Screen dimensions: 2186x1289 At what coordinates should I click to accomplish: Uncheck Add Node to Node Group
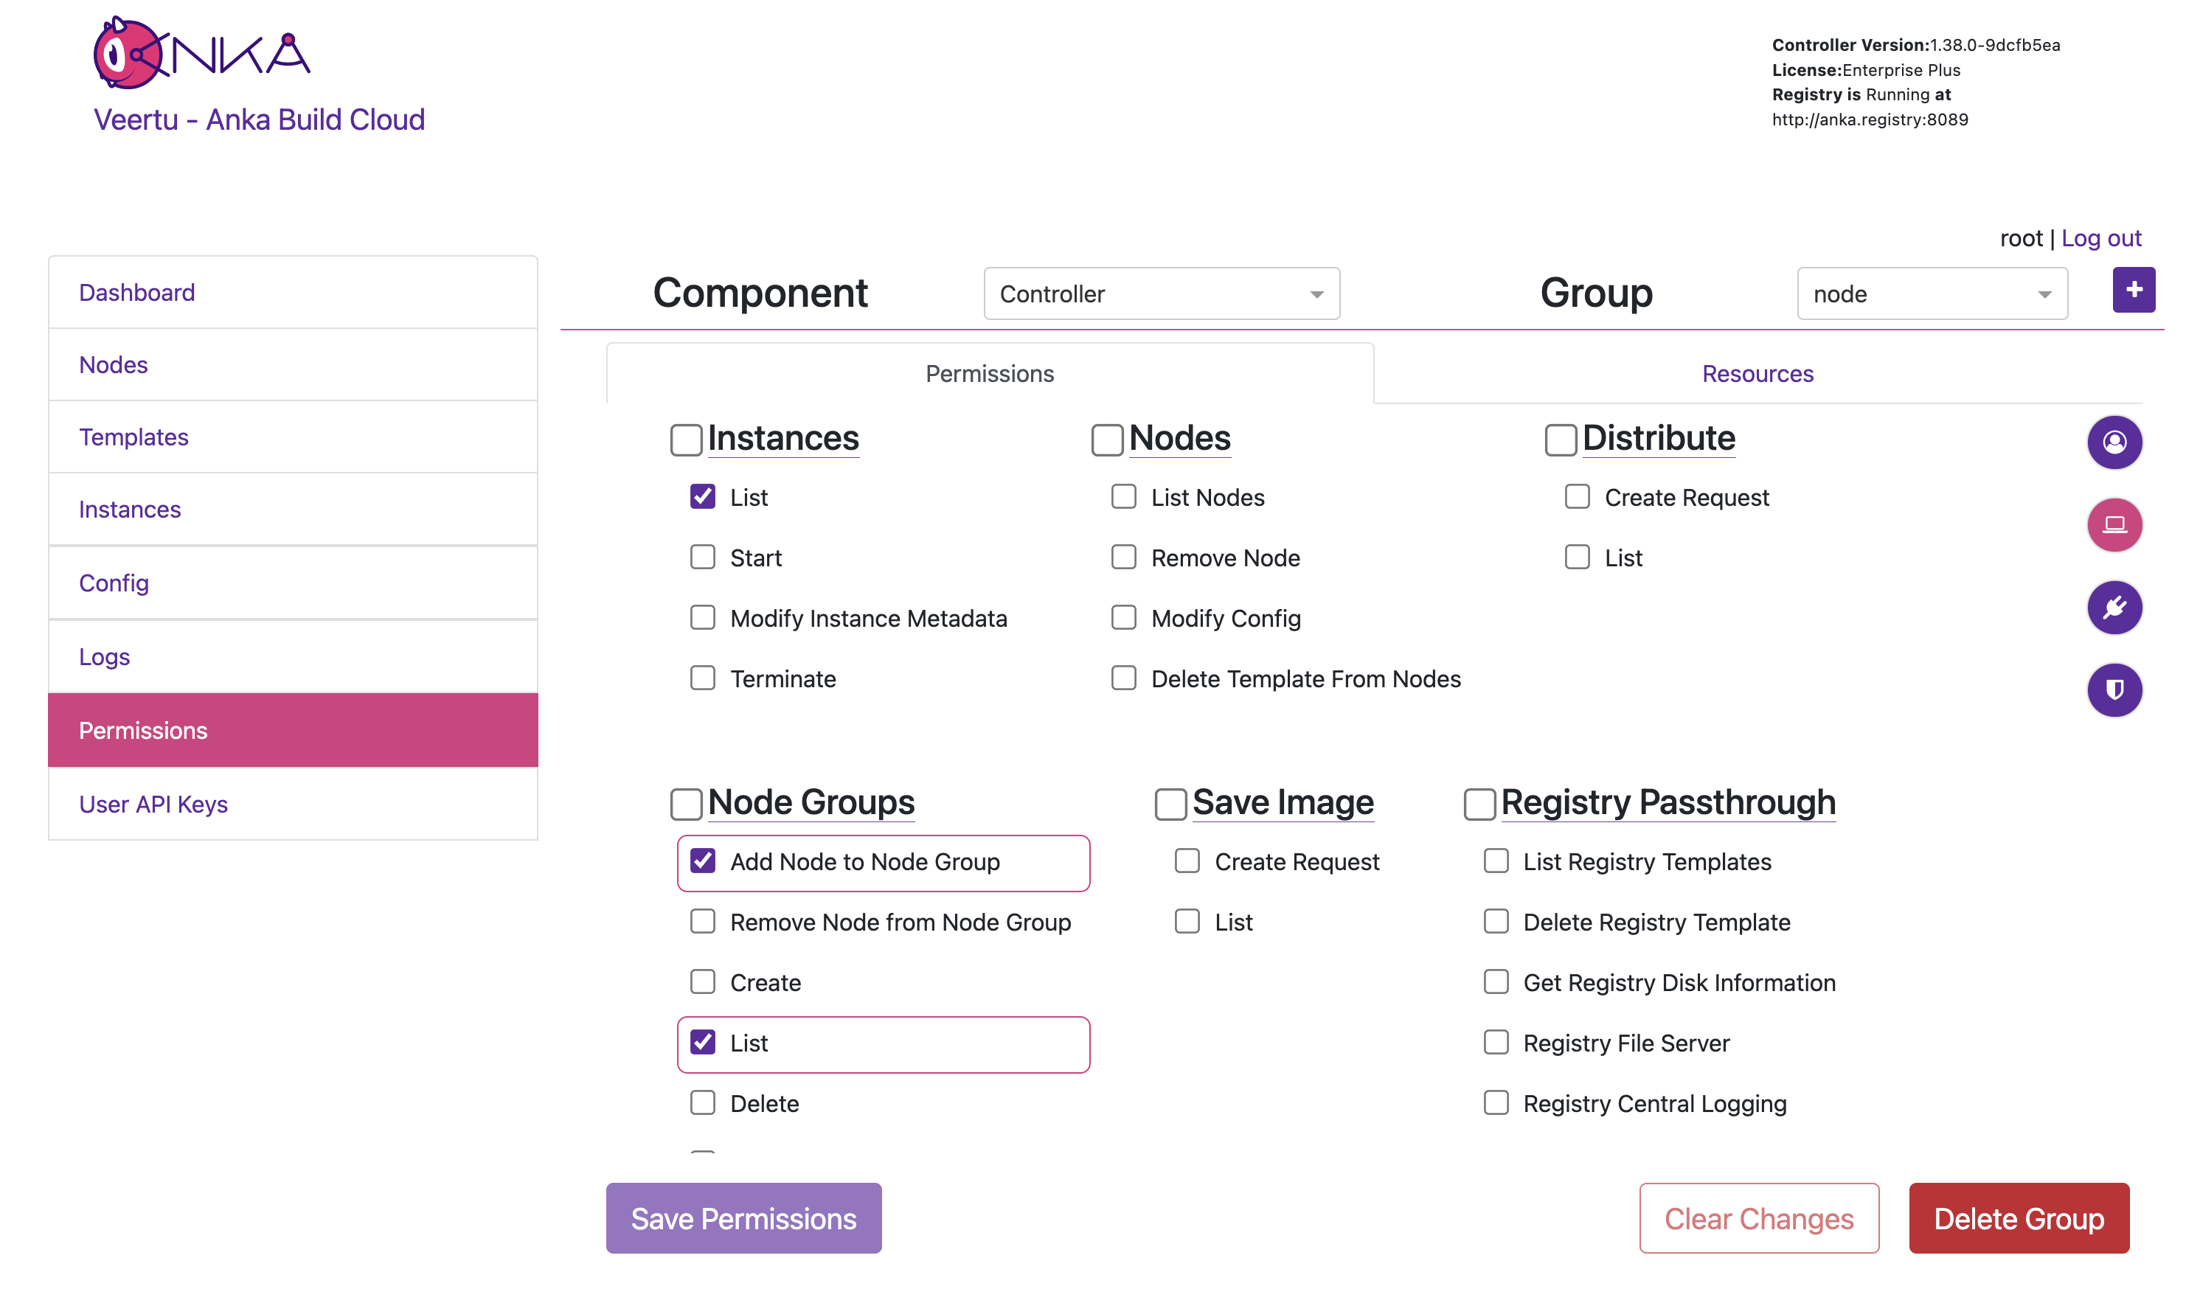click(703, 861)
